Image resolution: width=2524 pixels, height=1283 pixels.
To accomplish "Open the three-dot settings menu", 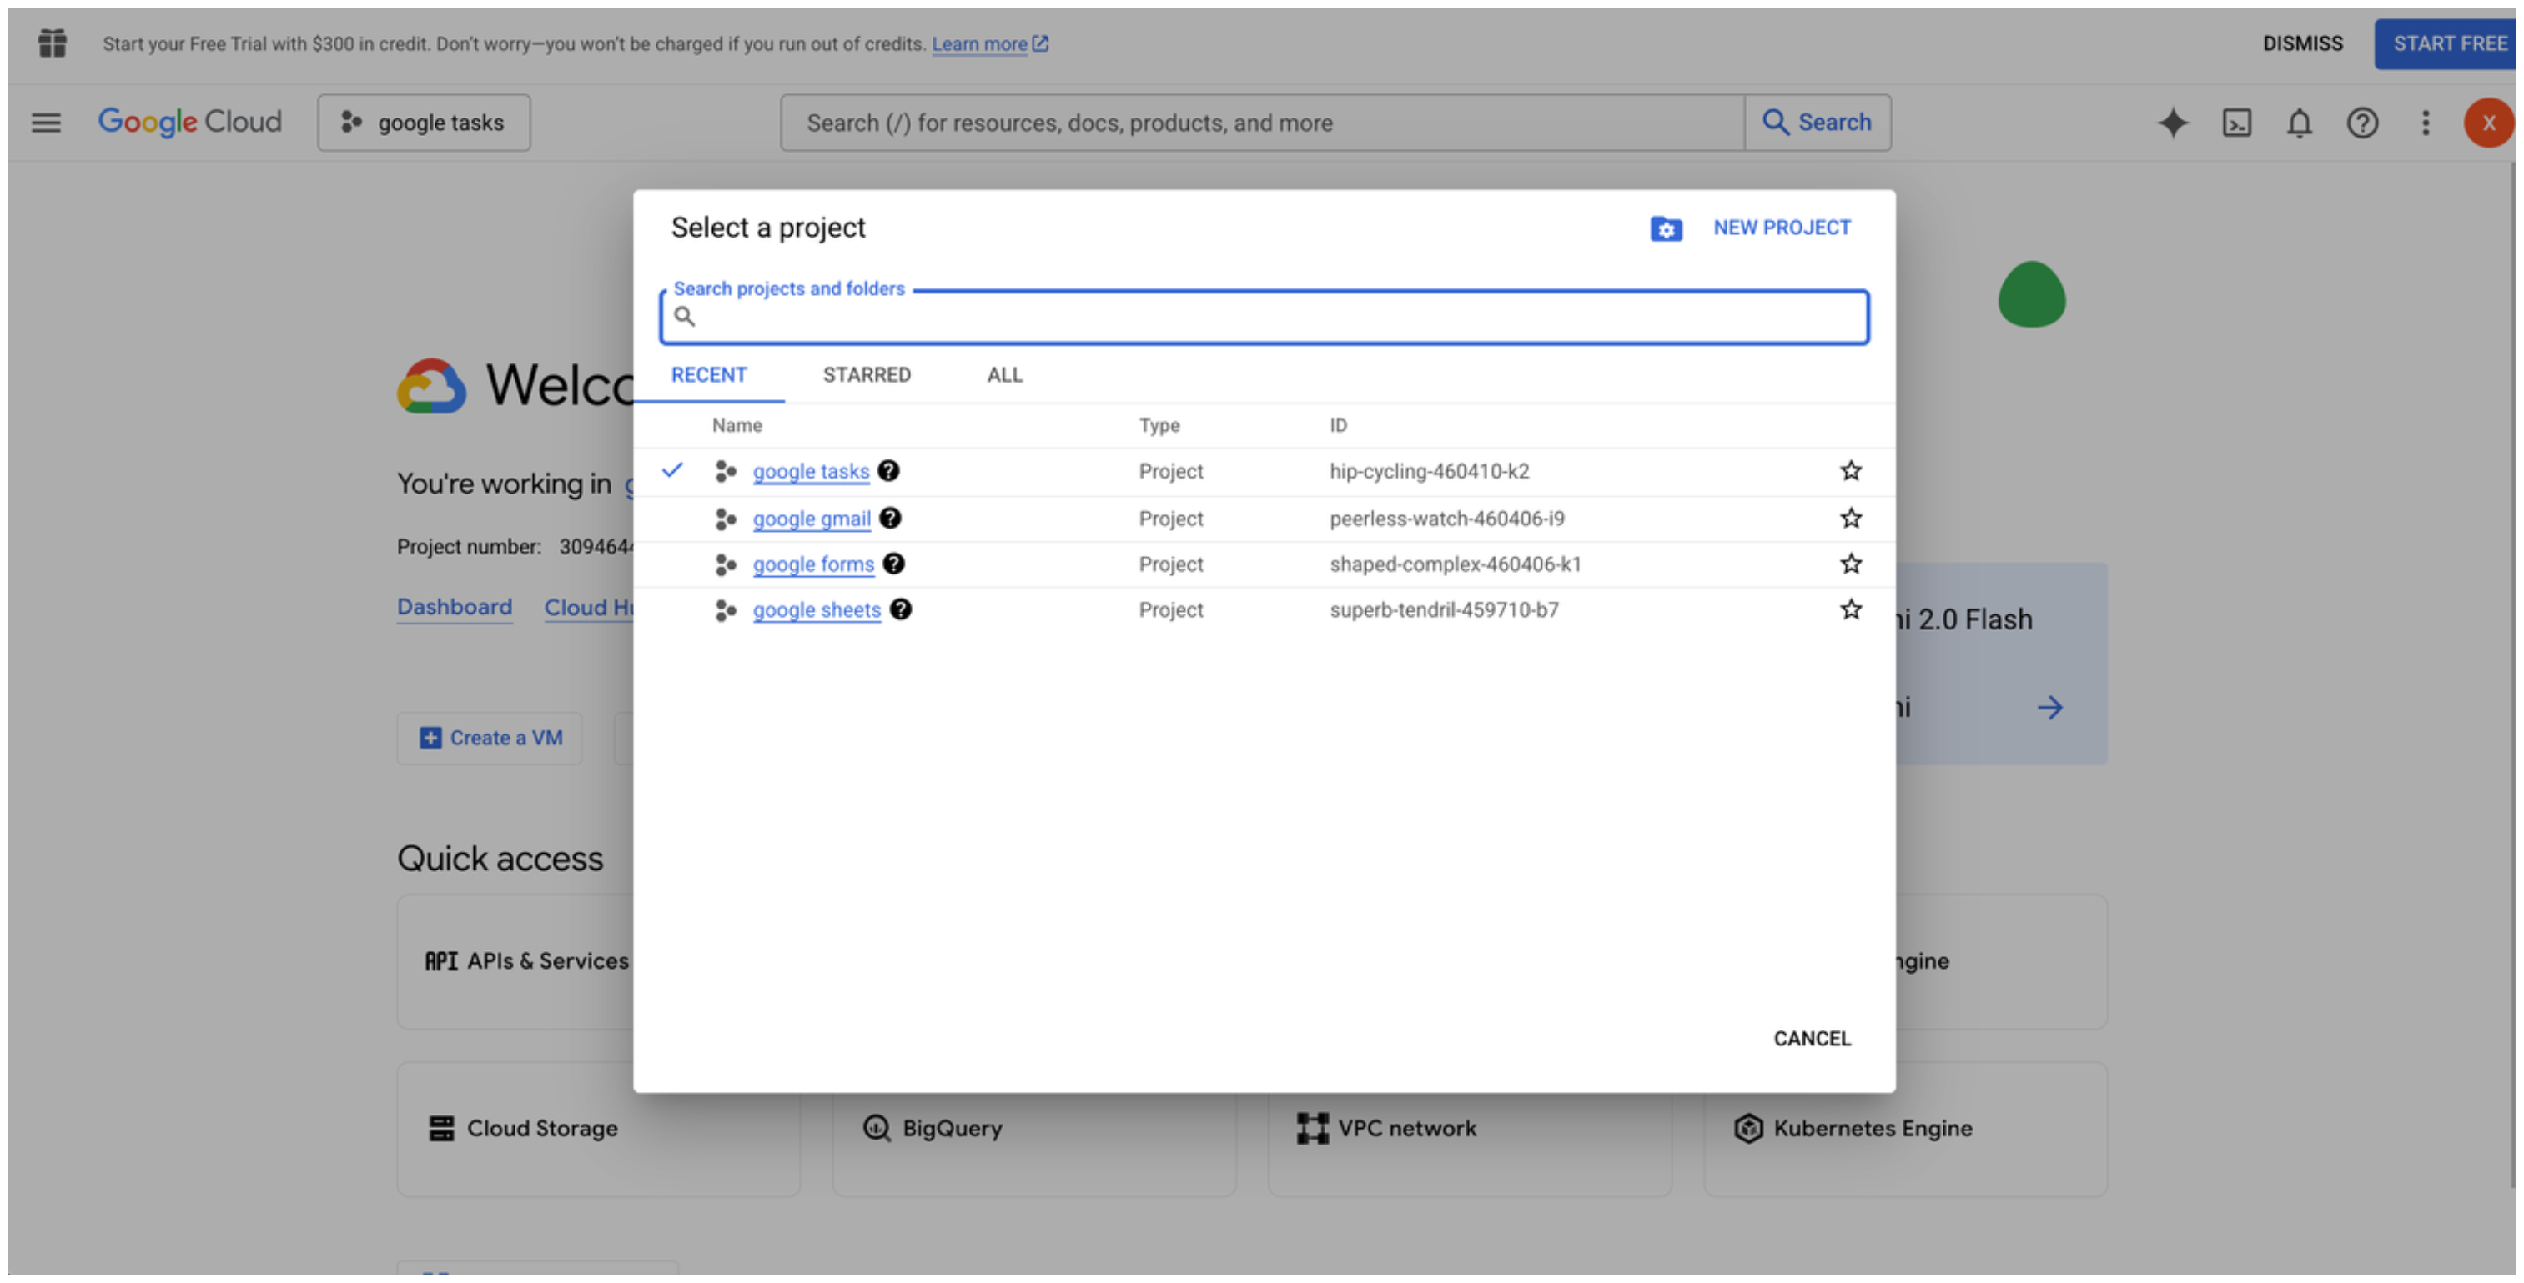I will (x=2425, y=123).
